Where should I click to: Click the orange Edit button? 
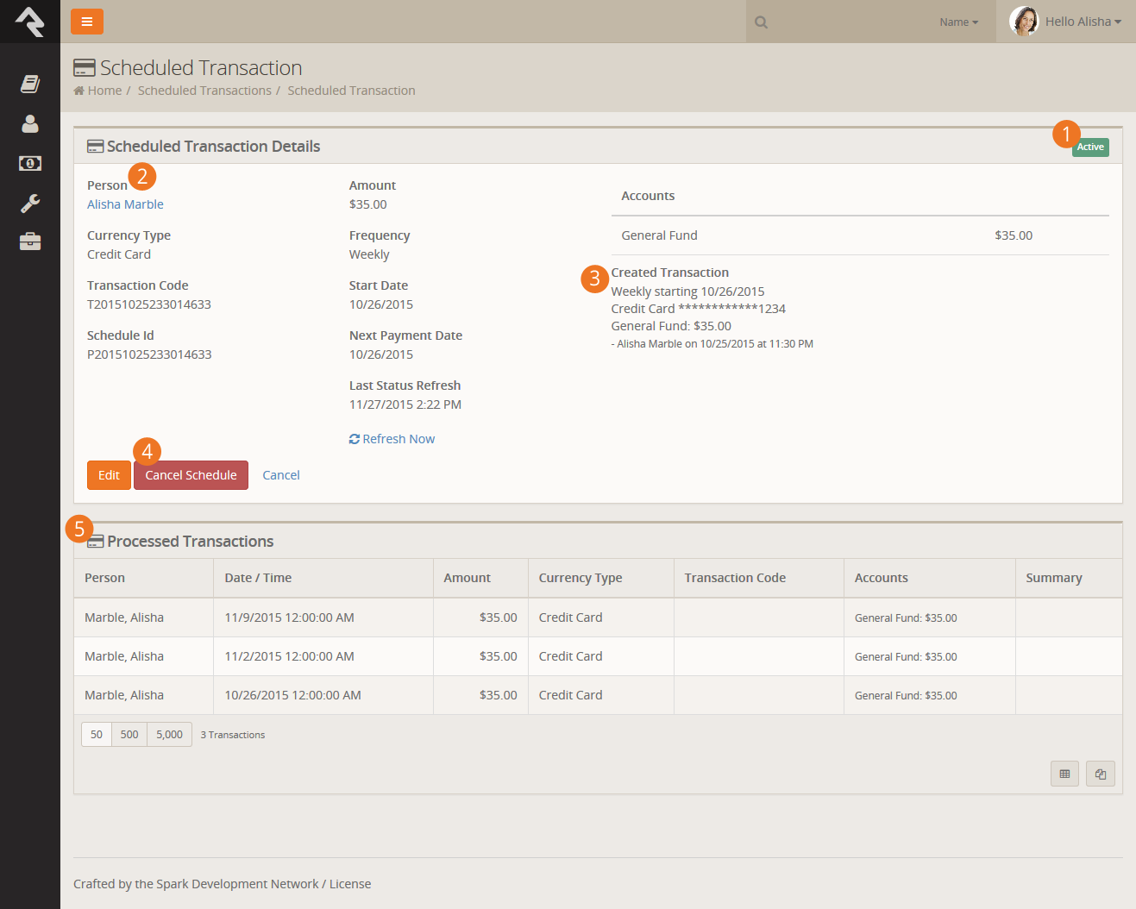click(x=109, y=475)
